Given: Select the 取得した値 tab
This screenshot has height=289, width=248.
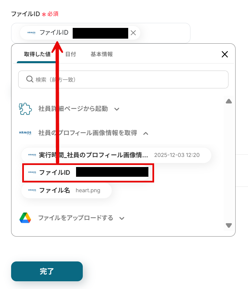Looking at the screenshot, I should pyautogui.click(x=37, y=54).
